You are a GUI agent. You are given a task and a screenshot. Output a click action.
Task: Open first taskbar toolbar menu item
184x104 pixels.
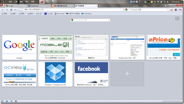pyautogui.click(x=10, y=2)
